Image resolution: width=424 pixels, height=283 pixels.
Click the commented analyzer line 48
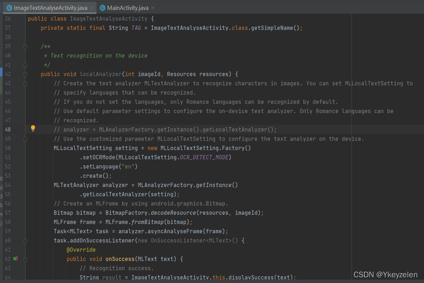[165, 129]
